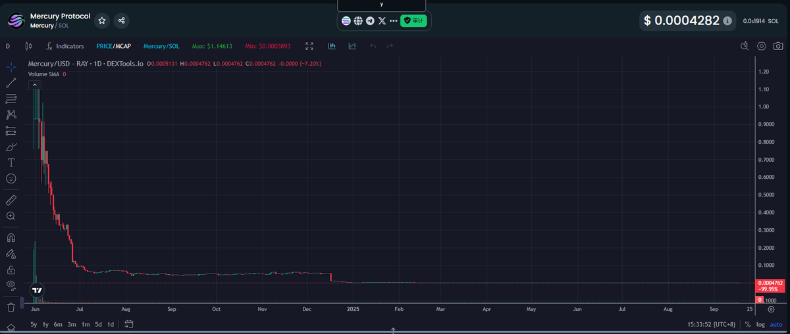Set range to 3m
790x334 pixels.
pyautogui.click(x=72, y=324)
